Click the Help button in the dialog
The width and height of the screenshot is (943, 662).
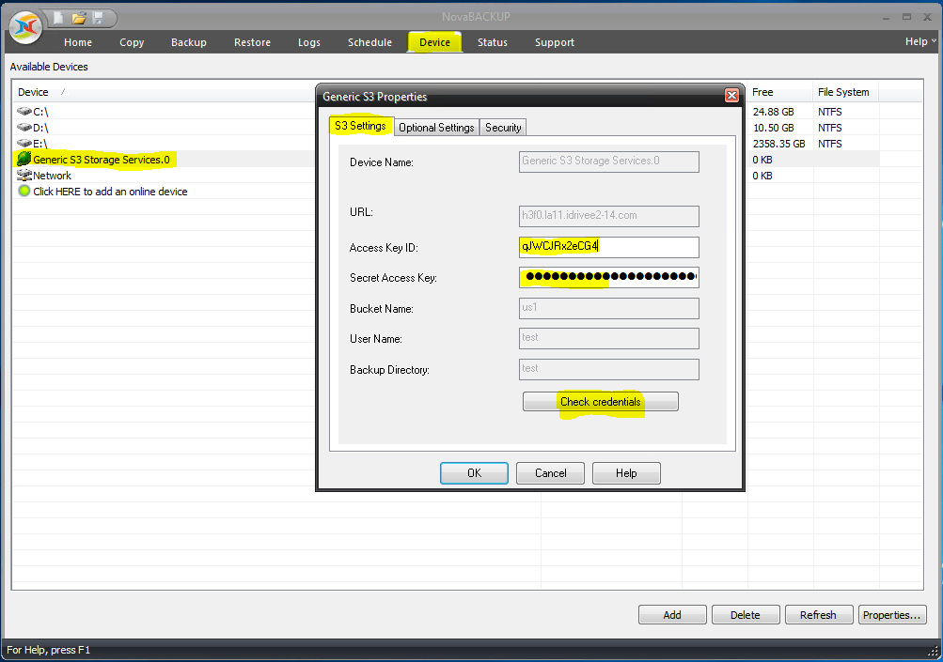626,472
